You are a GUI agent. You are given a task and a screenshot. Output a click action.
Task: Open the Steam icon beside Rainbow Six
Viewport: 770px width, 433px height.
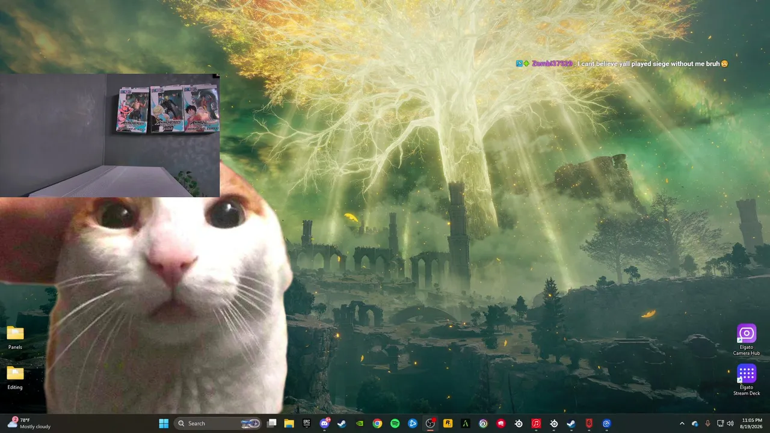point(571,423)
